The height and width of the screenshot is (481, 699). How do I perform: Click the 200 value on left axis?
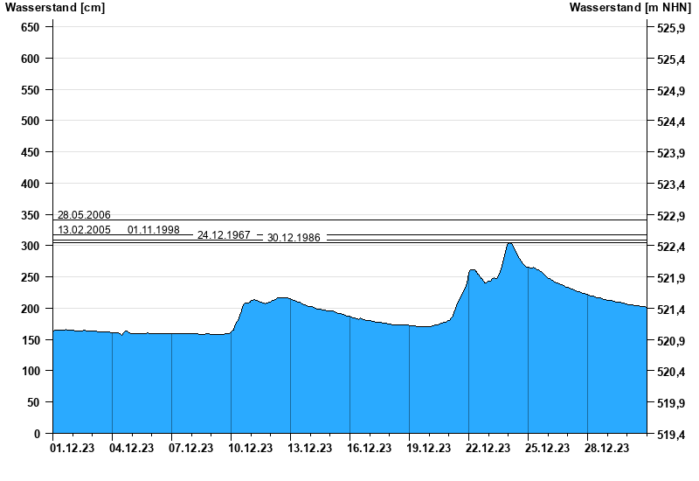click(31, 309)
